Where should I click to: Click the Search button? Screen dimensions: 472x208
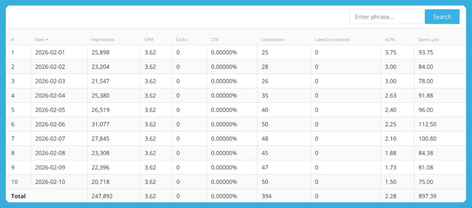(442, 17)
